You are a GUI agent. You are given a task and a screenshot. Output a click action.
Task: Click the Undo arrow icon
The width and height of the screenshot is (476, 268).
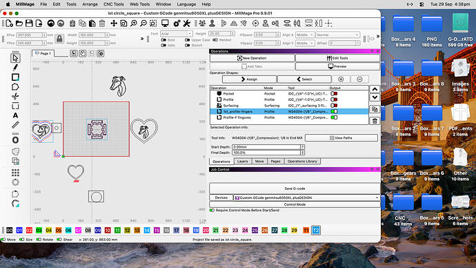(x=50, y=23)
